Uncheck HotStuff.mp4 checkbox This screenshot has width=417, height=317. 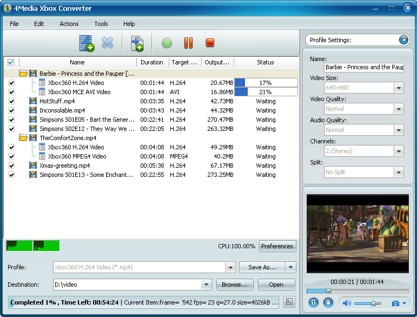[x=11, y=101]
